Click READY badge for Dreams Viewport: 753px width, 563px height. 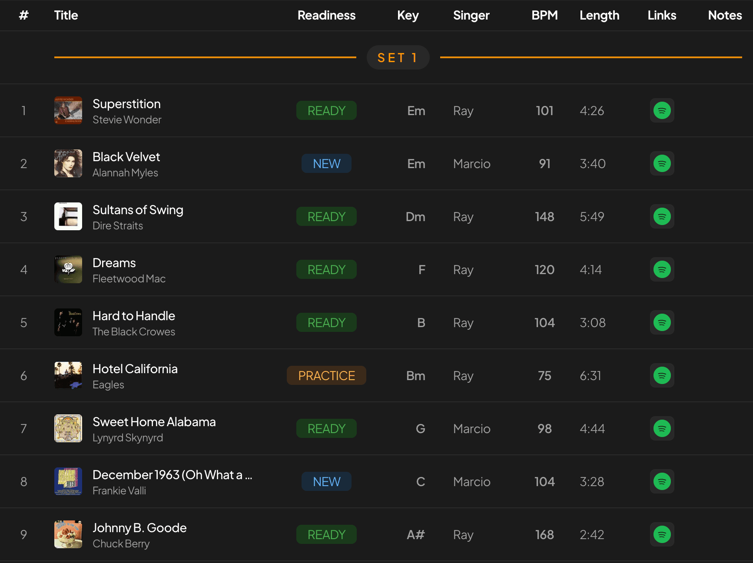[x=326, y=269]
